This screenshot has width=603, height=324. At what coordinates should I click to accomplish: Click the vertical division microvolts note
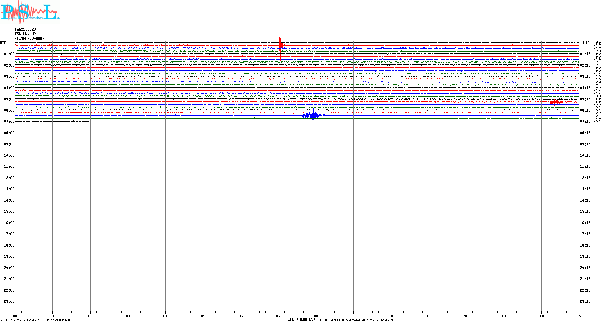point(38,320)
